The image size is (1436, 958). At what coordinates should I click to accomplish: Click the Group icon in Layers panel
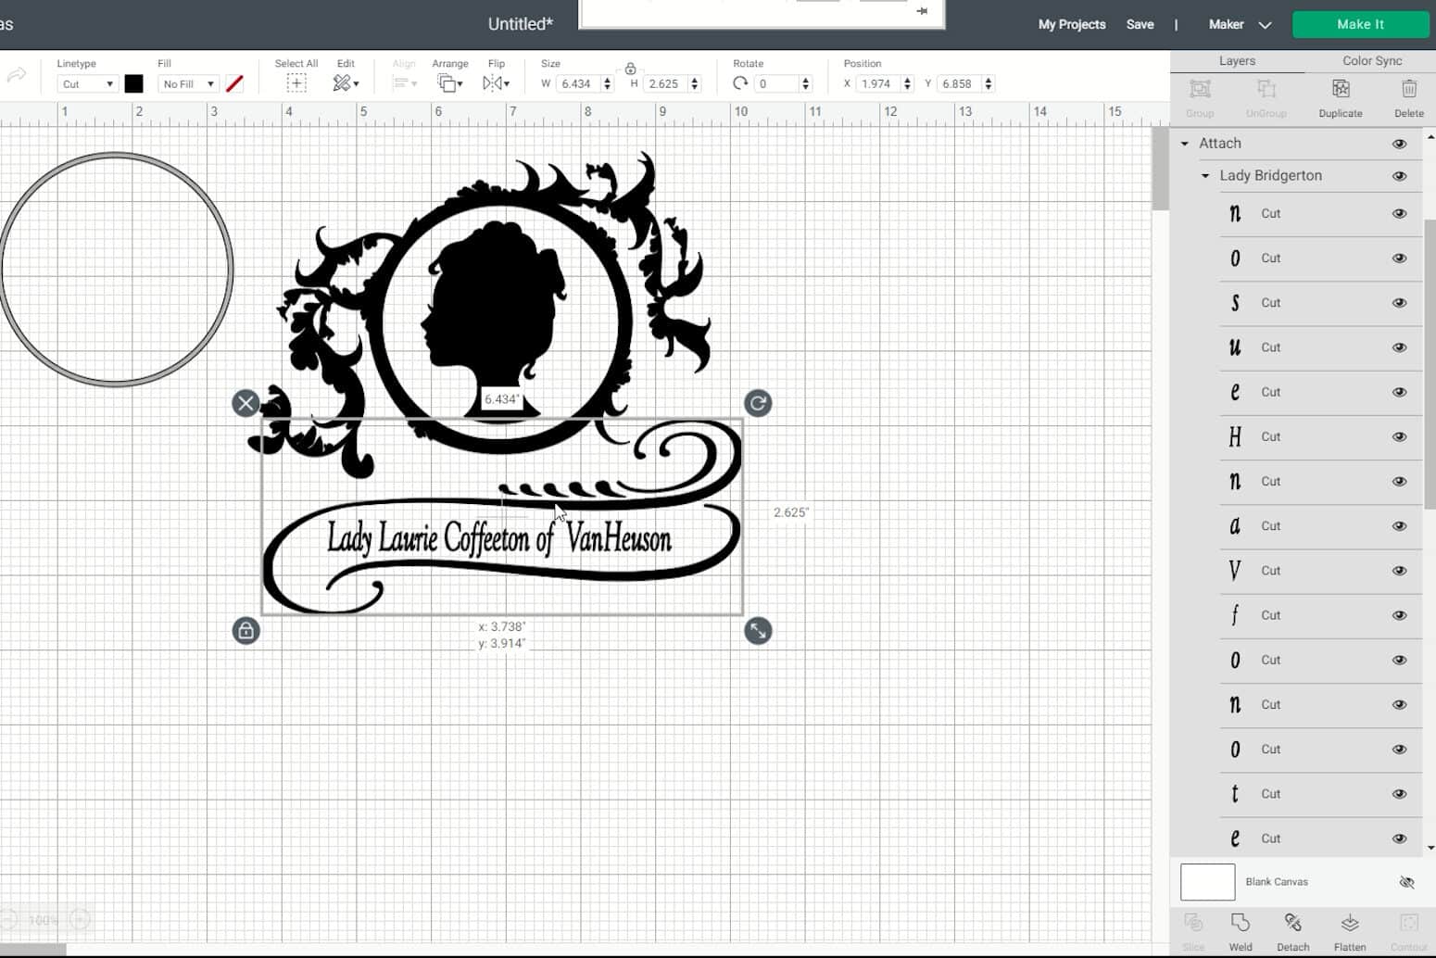[1200, 90]
